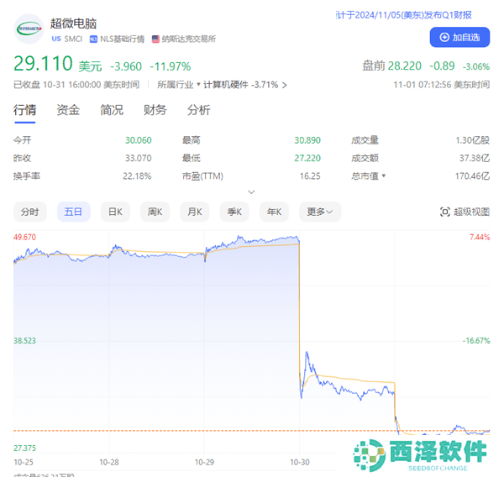
Task: Click the NLS基础行情 badge icon
Action: tap(93, 39)
